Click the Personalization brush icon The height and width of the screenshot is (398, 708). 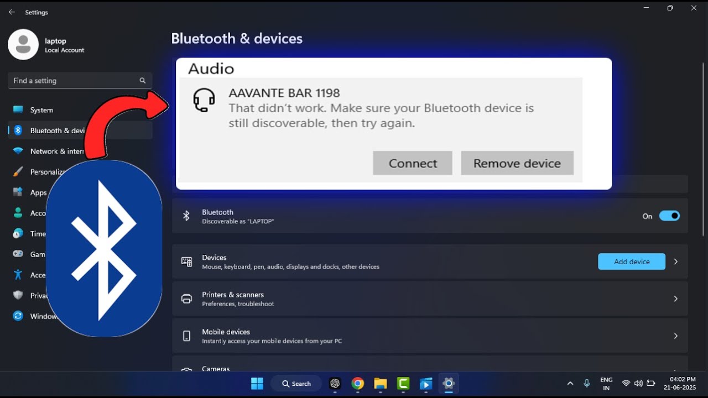18,171
